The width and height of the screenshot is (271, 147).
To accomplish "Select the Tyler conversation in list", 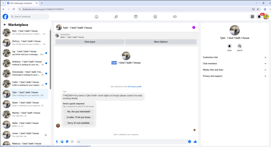I will pyautogui.click(x=25, y=94).
